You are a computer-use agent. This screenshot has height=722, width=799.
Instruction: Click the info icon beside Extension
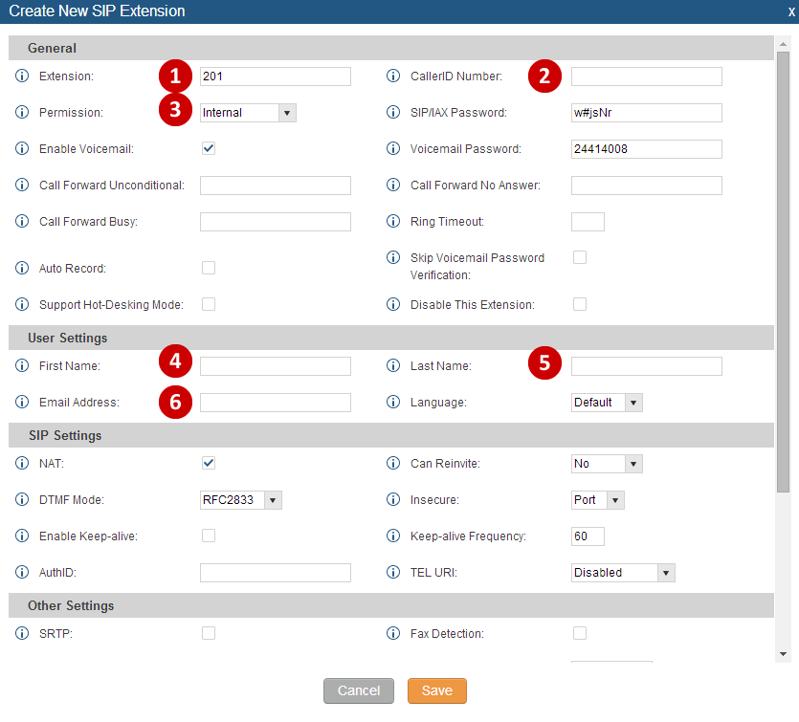point(23,77)
